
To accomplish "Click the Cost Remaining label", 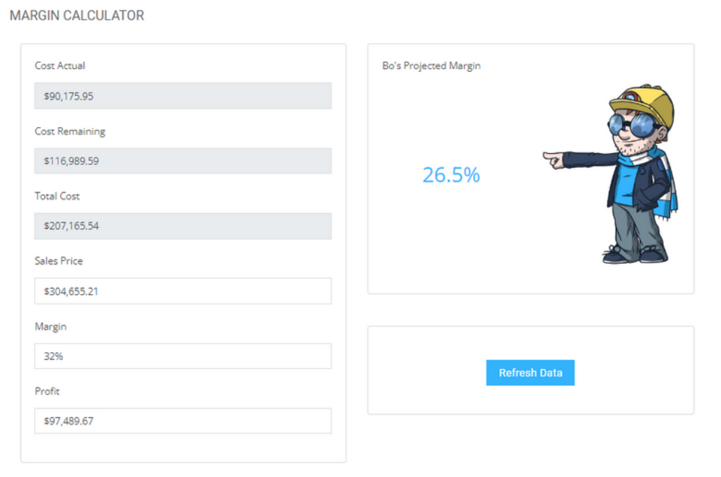I will click(70, 131).
